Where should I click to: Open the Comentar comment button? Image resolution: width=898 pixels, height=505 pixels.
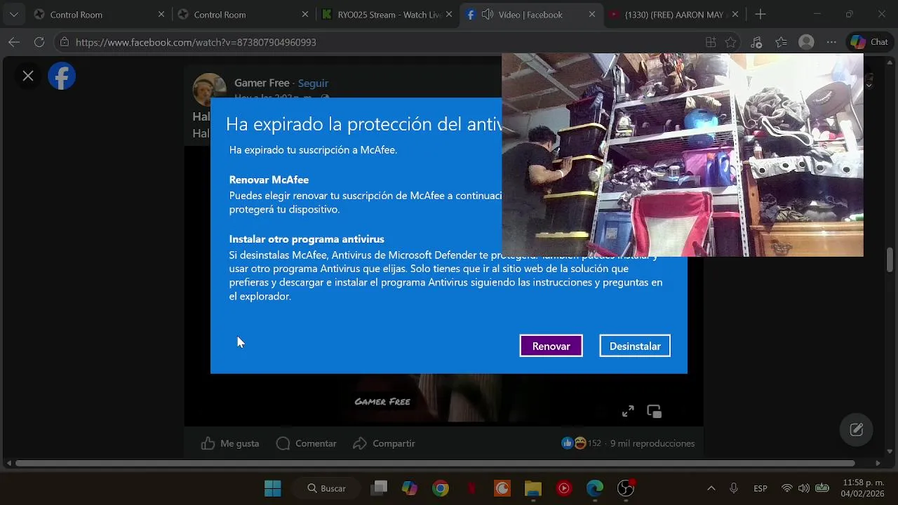[307, 443]
